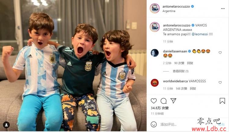Reply to worldwidebarca's comment
Image resolution: width=229 pixels, height=132 pixels.
click(x=193, y=88)
